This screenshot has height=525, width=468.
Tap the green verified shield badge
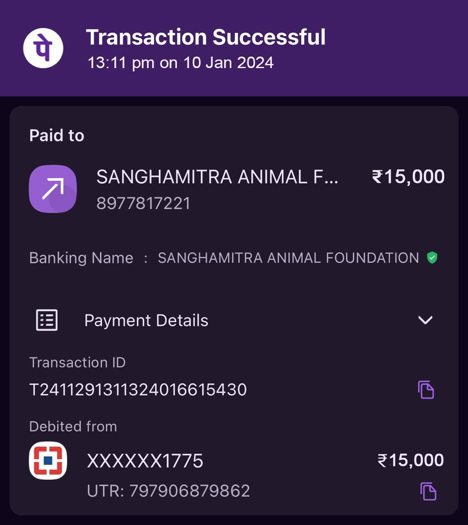(x=432, y=258)
